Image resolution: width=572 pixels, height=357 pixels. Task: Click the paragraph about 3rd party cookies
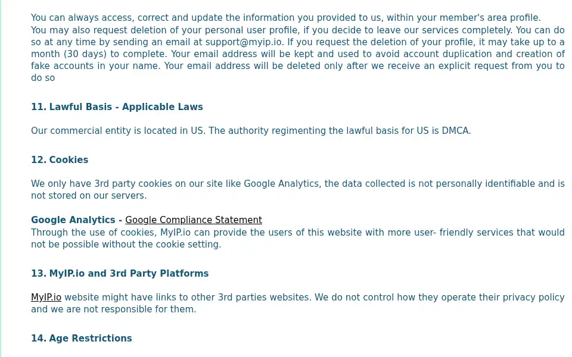point(298,189)
